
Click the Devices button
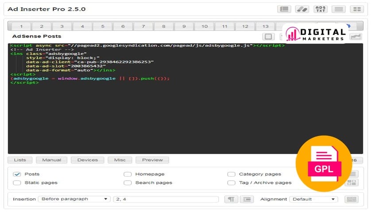87,160
